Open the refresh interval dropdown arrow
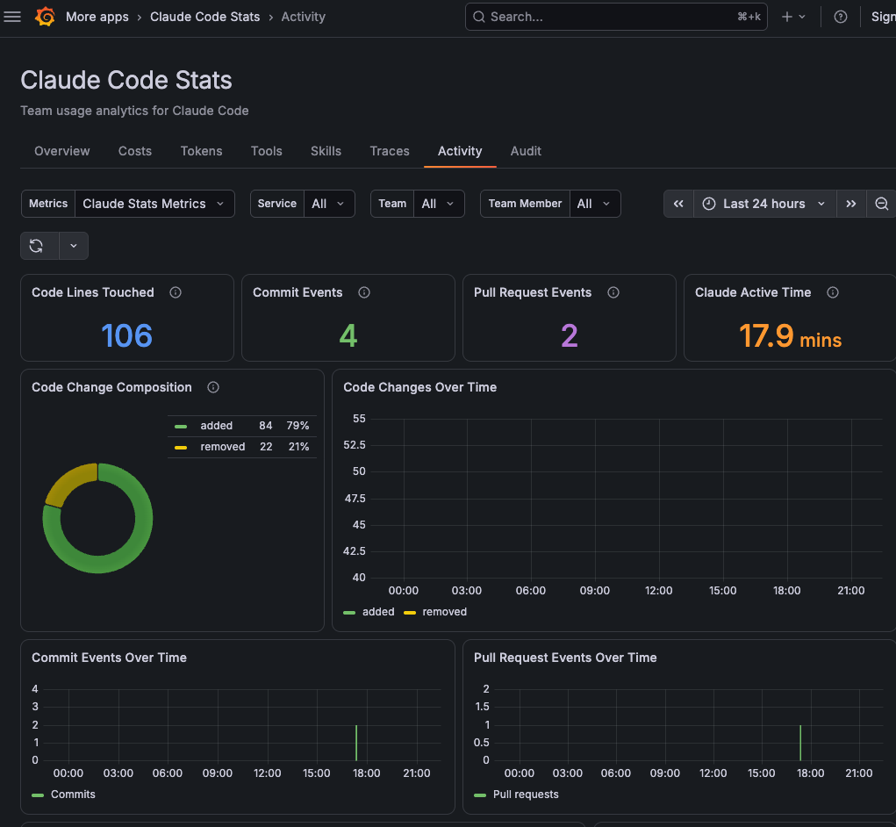Screen dimensions: 896x827 click(x=74, y=246)
